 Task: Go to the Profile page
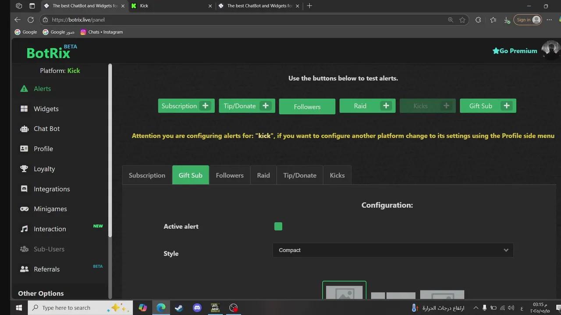[x=43, y=149]
